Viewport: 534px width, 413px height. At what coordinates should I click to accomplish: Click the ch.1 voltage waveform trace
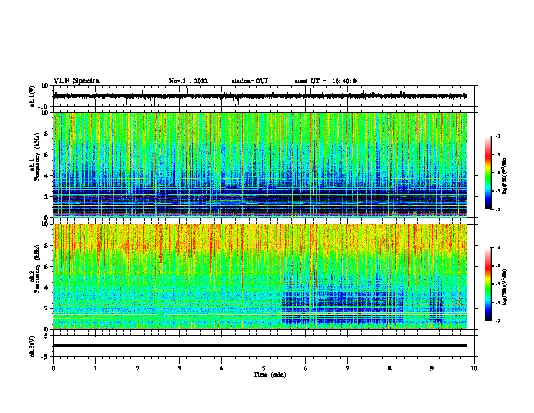point(260,96)
